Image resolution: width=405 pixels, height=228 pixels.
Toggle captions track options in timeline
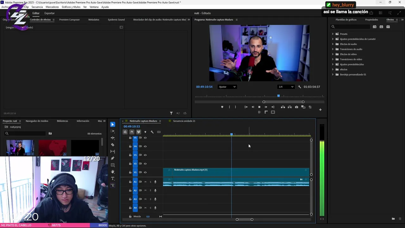(x=159, y=132)
